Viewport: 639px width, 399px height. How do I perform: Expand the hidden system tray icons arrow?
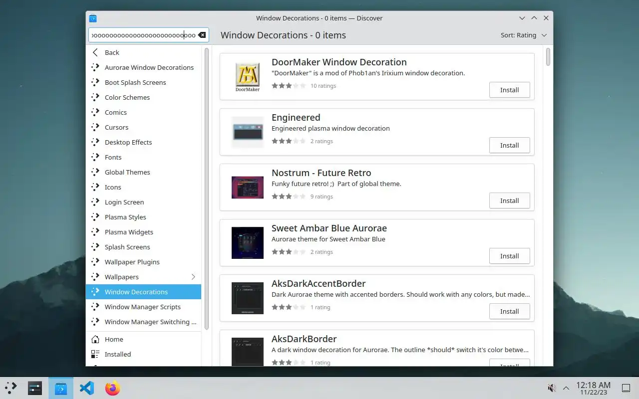pyautogui.click(x=566, y=388)
